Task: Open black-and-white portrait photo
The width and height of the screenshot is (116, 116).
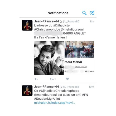Action: [49, 58]
